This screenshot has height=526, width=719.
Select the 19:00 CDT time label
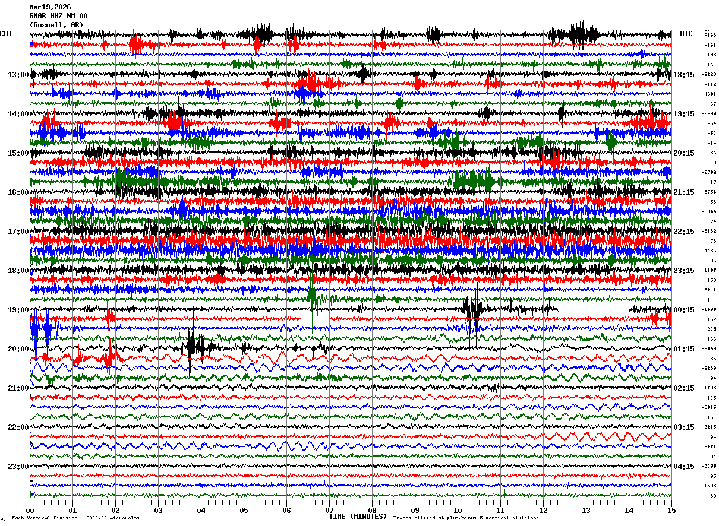point(18,310)
